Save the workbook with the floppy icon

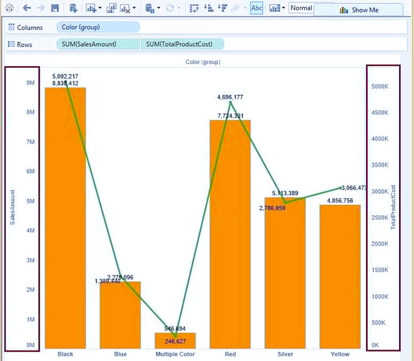click(55, 8)
